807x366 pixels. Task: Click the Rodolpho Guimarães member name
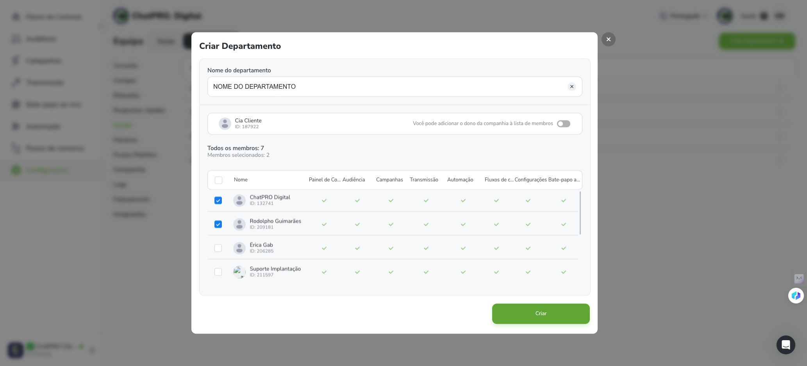(275, 221)
